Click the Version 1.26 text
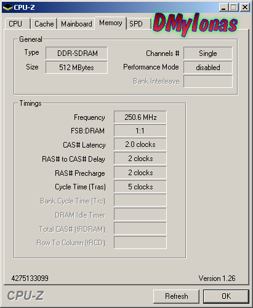The image size is (253, 308). tap(217, 278)
